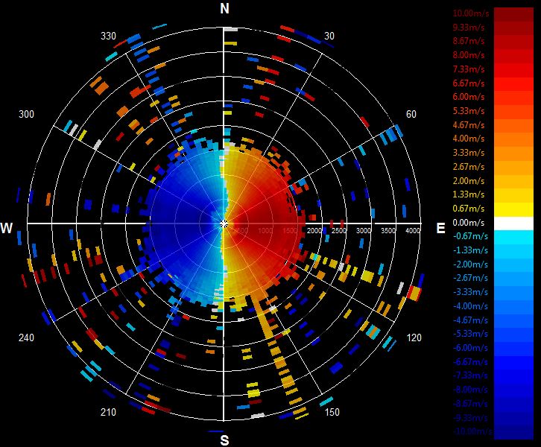The width and height of the screenshot is (541, 447).
Task: Select the 210 degree azimuth label
Action: click(108, 412)
